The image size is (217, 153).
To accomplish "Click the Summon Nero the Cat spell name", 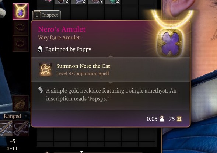I will pos(83,66).
